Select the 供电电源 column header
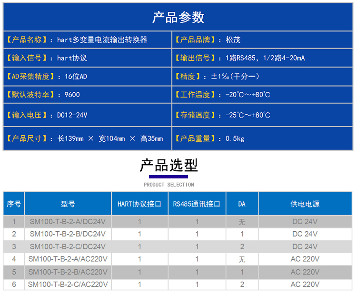Screen dimensions: 357x295 pyautogui.click(x=305, y=204)
